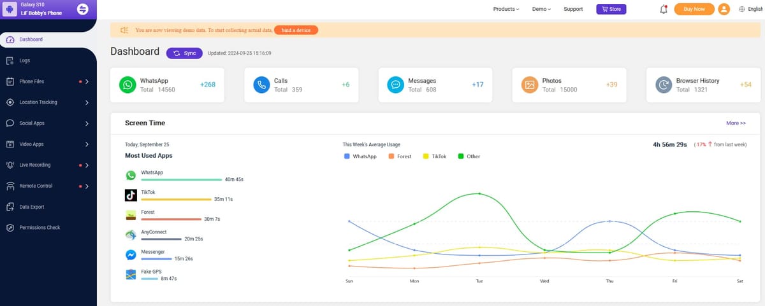Click the green WhatsApp card icon
Viewport: 765px width, 306px height.
[x=128, y=85]
